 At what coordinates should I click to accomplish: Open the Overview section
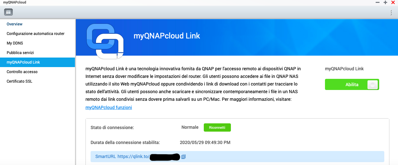coord(15,24)
